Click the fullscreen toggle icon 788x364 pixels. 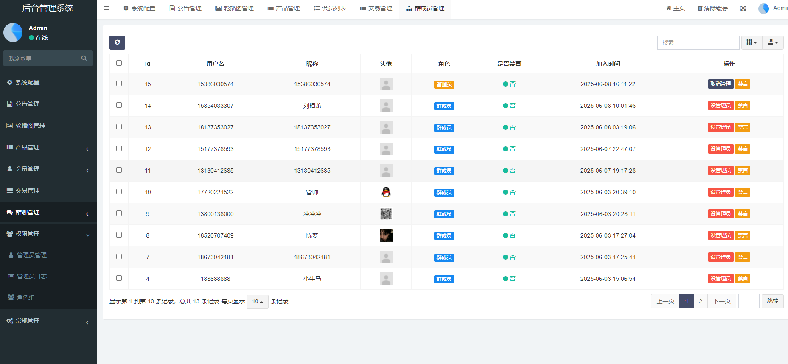(743, 8)
